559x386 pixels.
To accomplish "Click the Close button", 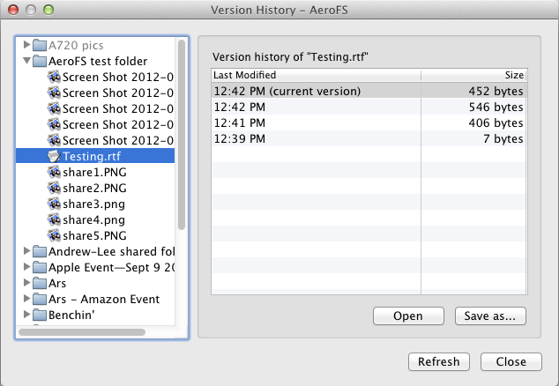I will point(511,361).
